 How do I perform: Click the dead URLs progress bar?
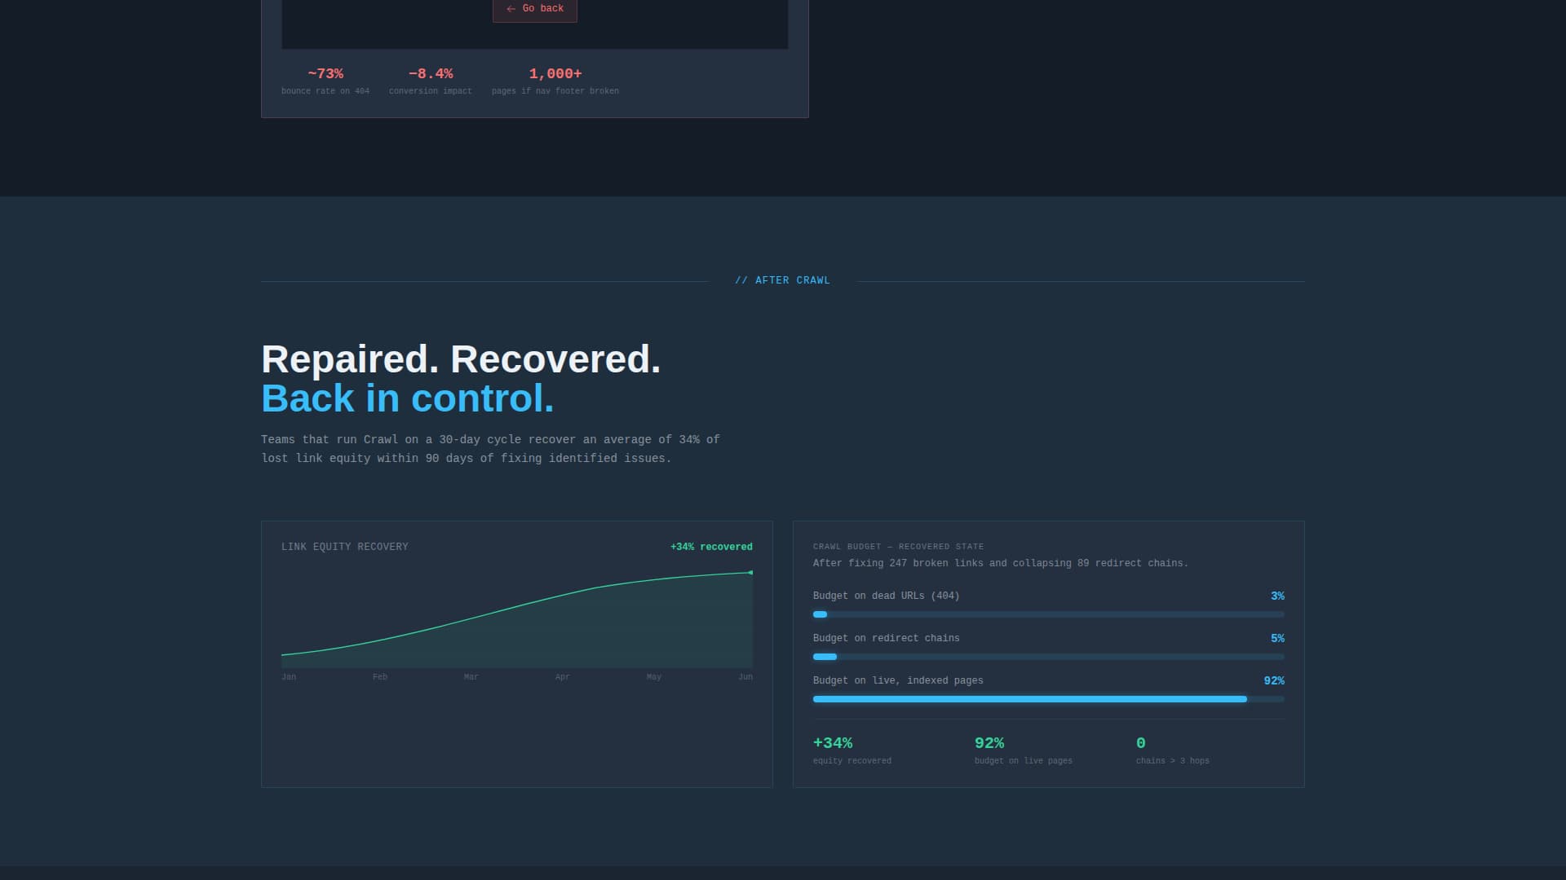1049,614
